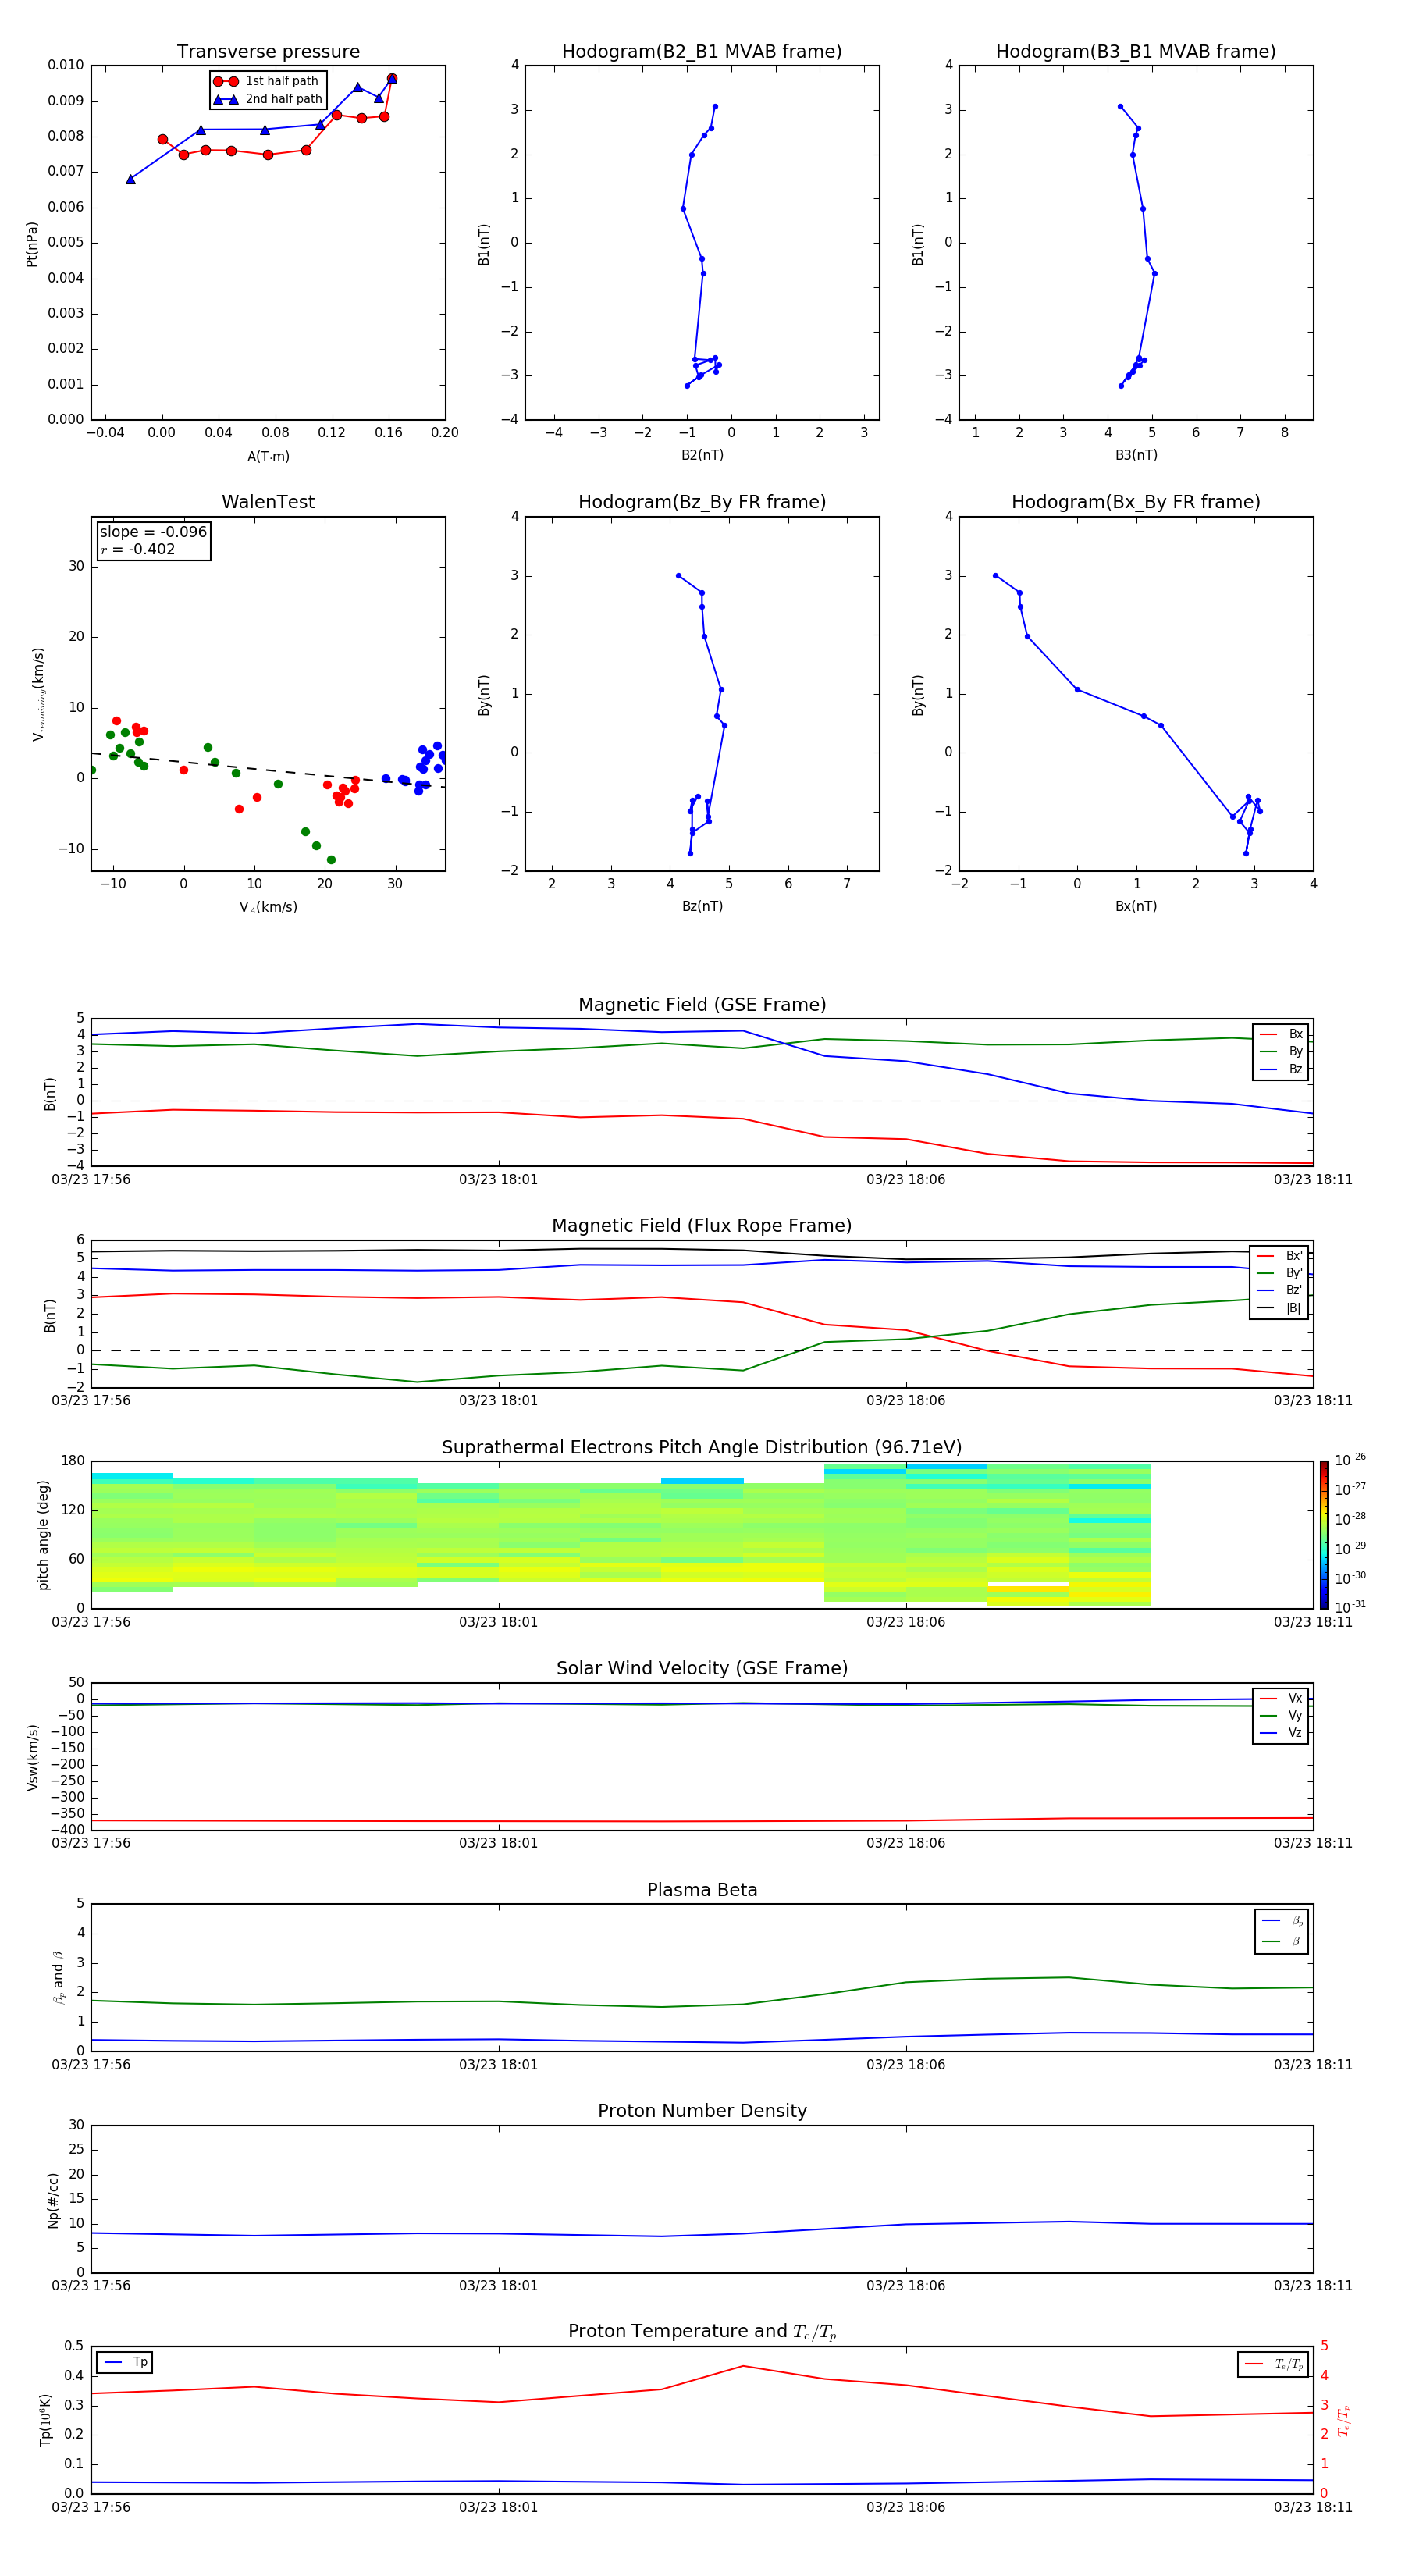Click the 'Tp' legend entry
This screenshot has height=2576, width=1405.
click(125, 2362)
